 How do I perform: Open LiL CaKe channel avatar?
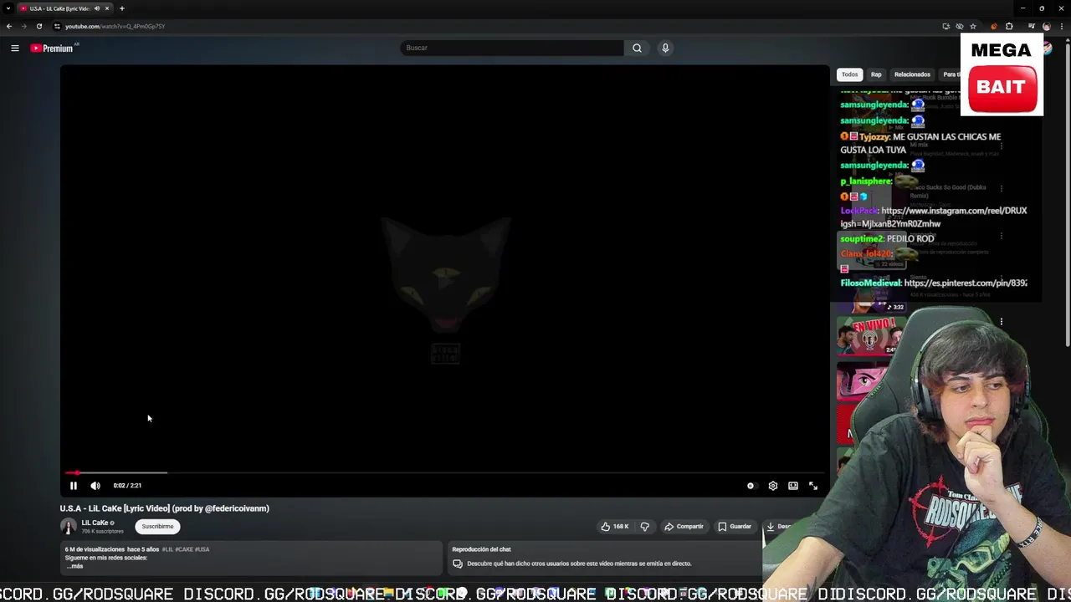(68, 526)
